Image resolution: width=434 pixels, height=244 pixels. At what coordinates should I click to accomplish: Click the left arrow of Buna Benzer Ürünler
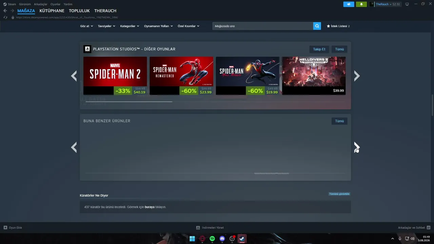74,147
